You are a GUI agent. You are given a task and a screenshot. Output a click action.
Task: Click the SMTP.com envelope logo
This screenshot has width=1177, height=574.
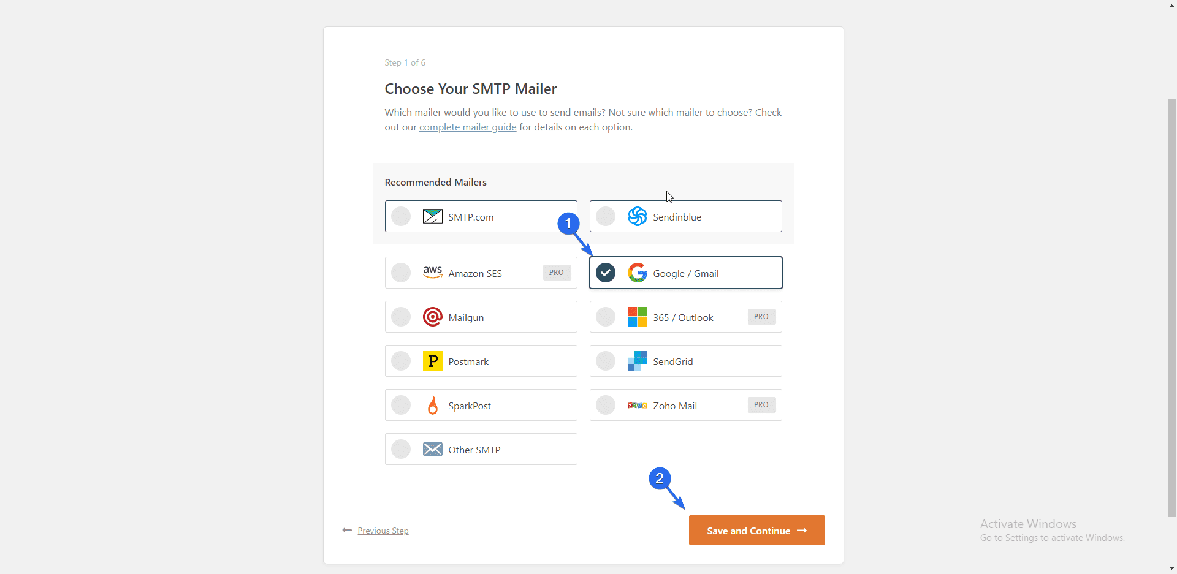pos(432,216)
